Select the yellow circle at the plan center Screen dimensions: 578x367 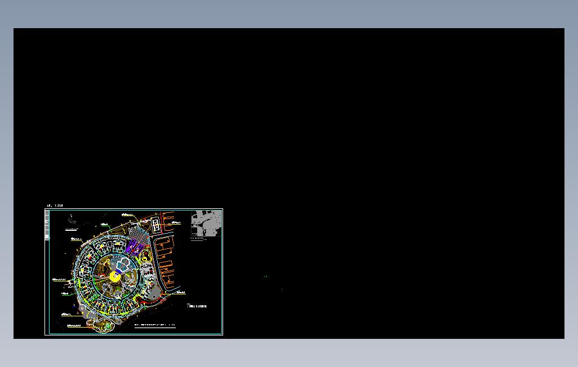click(115, 276)
